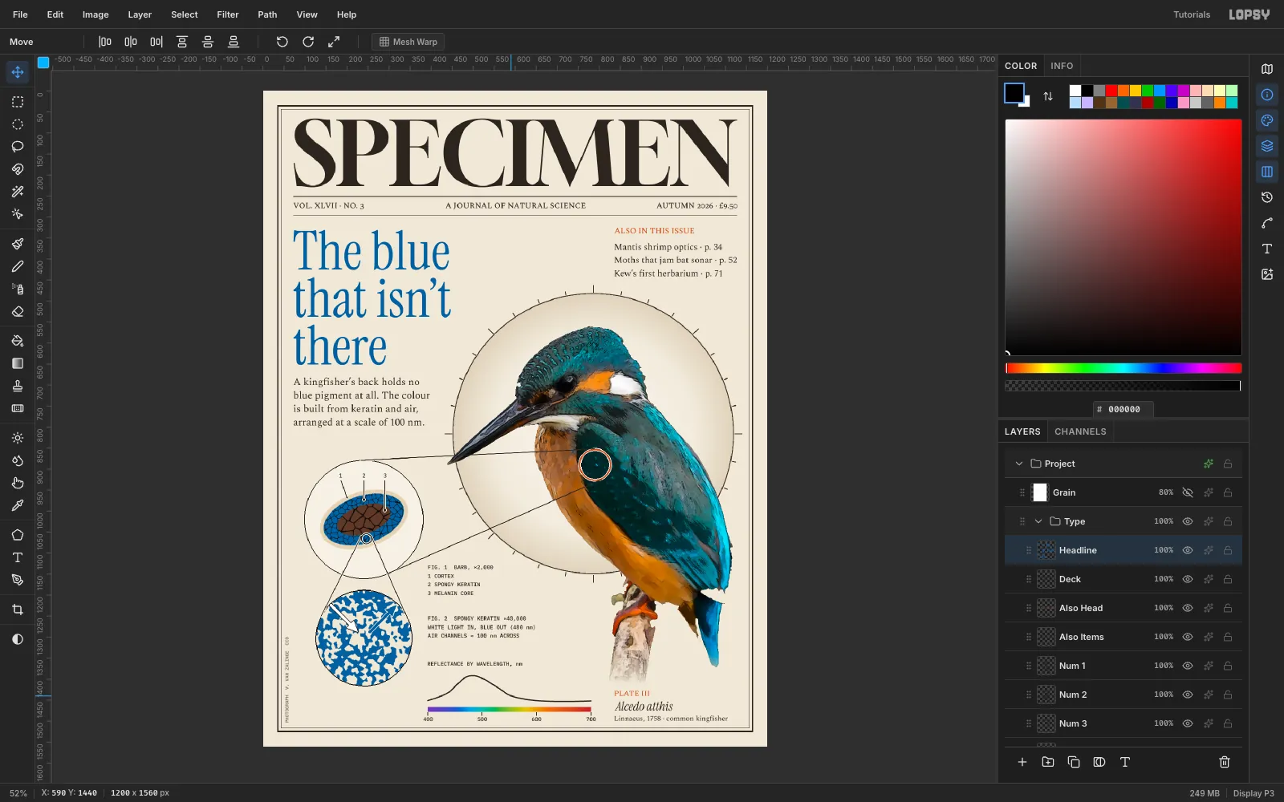
Task: Collapse the Project group
Action: [1019, 464]
